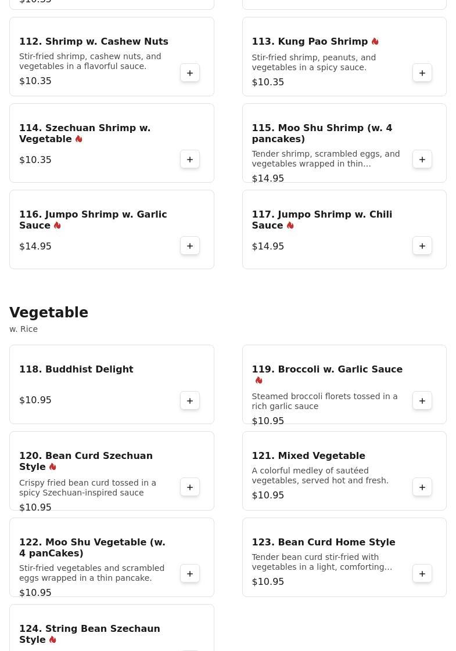Add Jumpo Shrimp w. Garlic Sauce
The image size is (456, 651).
(x=190, y=246)
